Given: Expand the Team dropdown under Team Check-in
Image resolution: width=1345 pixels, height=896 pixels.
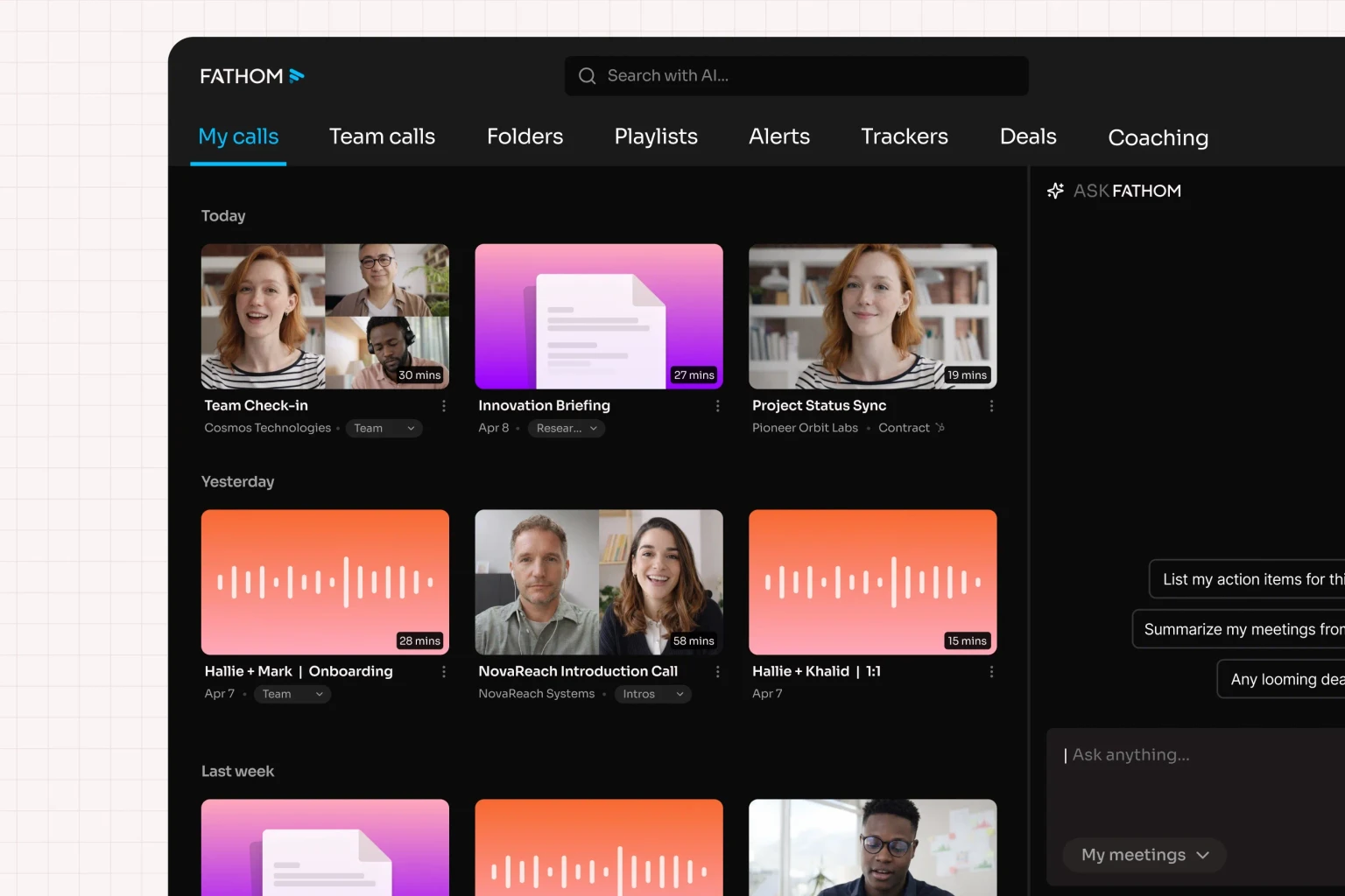Looking at the screenshot, I should [x=384, y=428].
